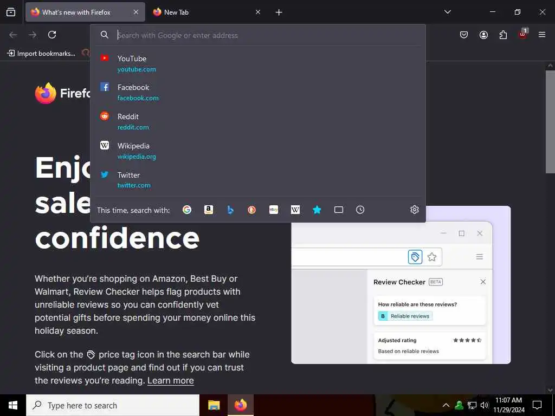This screenshot has width=555, height=416.
Task: Open search settings gear icon
Action: click(415, 210)
